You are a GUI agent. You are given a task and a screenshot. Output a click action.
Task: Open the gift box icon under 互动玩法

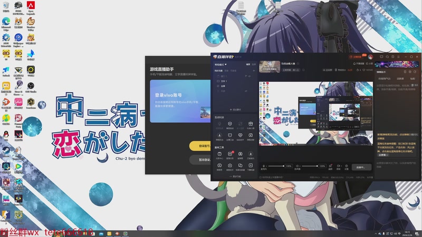[x=251, y=124]
